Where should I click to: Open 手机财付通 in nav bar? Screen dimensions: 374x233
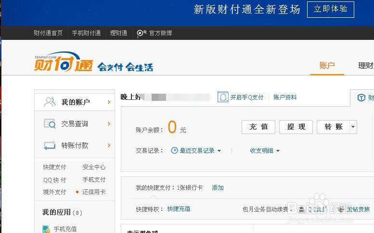click(x=86, y=33)
